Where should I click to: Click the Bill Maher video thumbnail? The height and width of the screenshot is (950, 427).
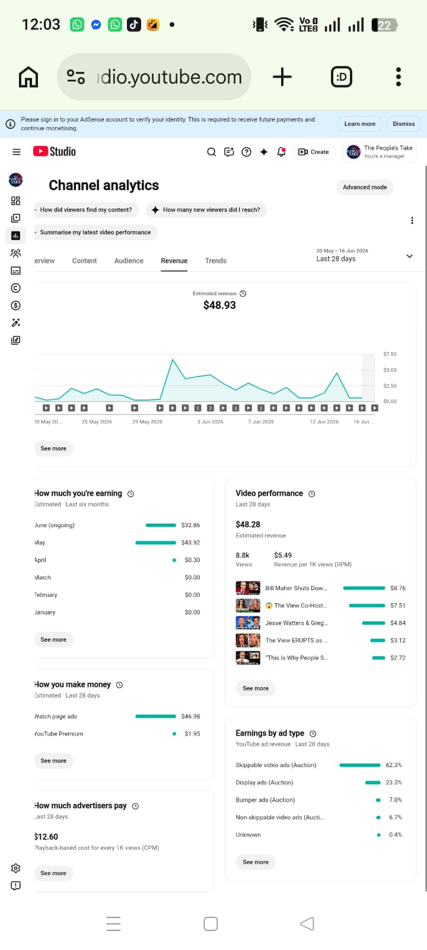coord(248,588)
